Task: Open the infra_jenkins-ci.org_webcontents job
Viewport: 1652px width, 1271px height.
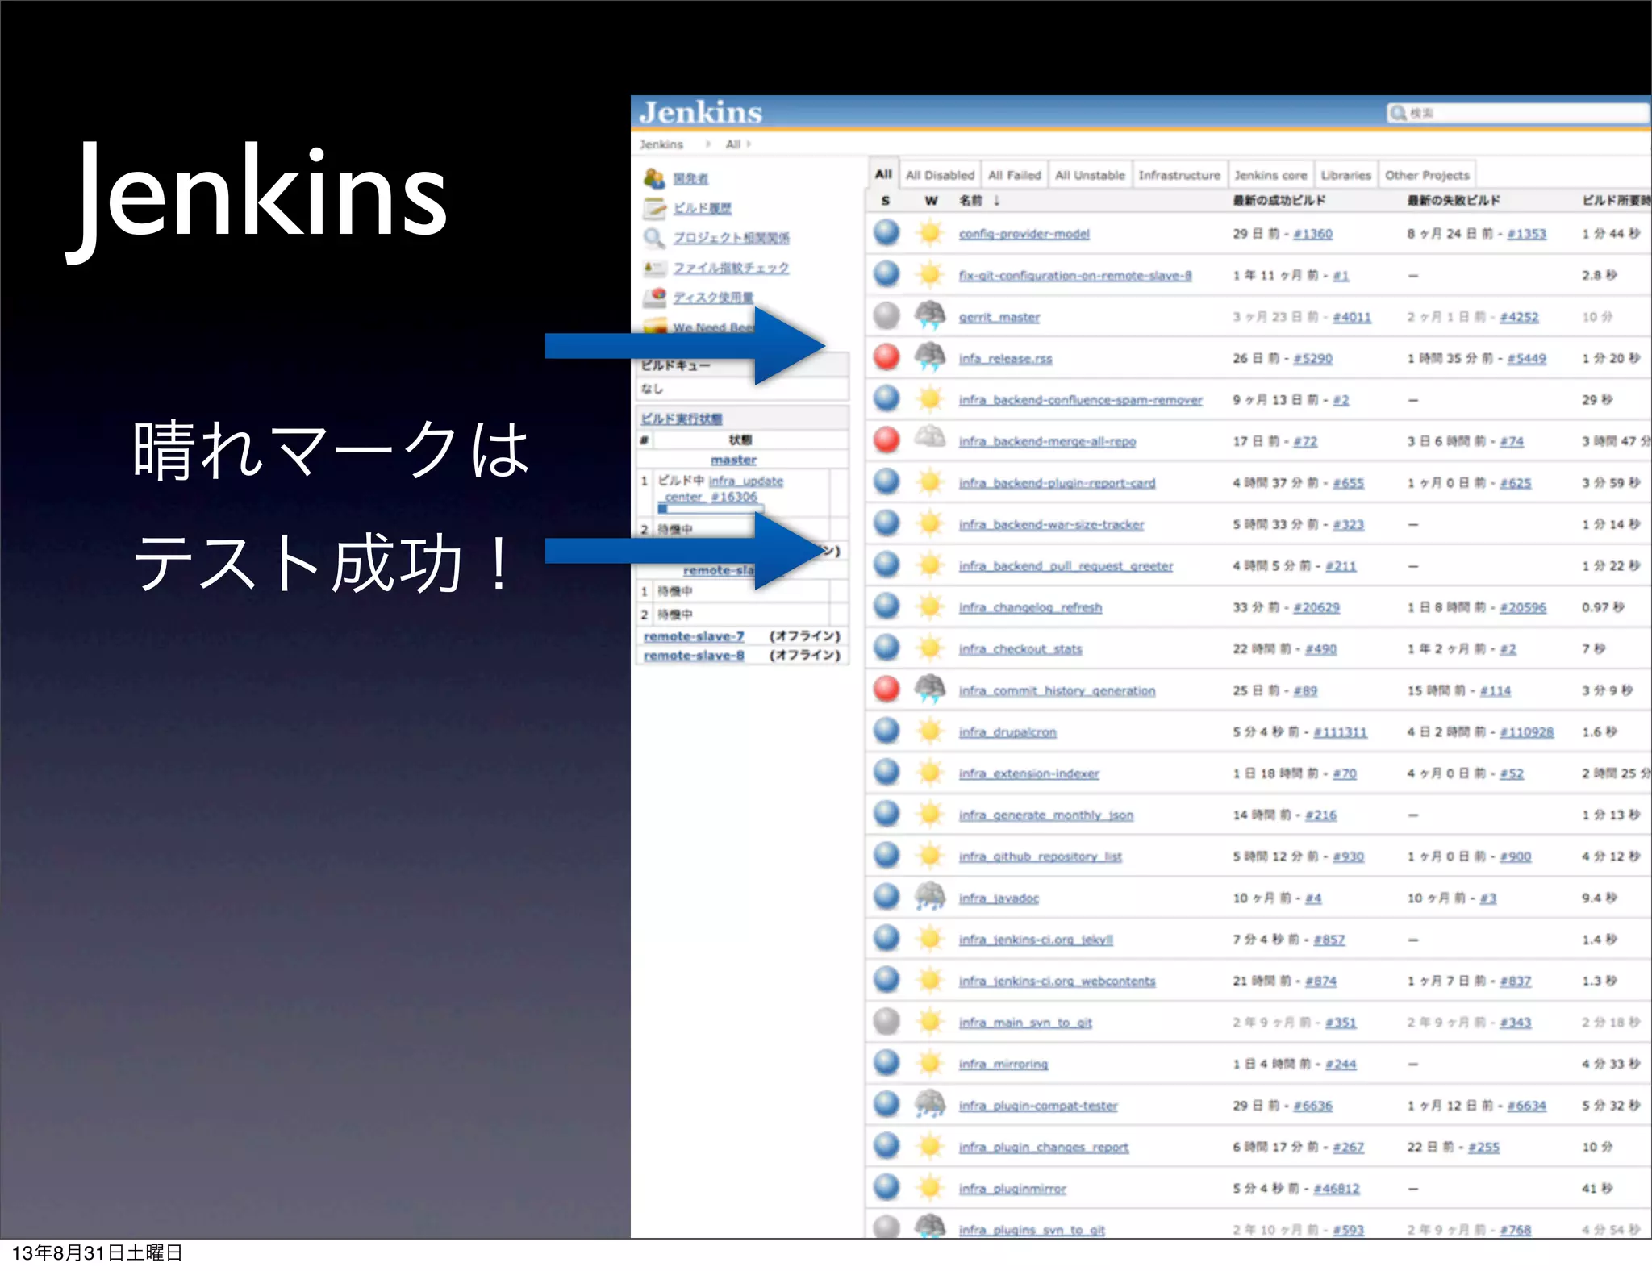Action: tap(1057, 981)
